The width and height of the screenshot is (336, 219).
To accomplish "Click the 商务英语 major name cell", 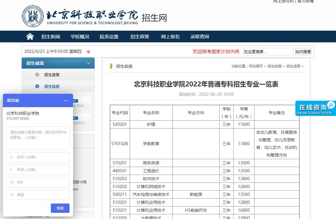I will (x=151, y=163).
